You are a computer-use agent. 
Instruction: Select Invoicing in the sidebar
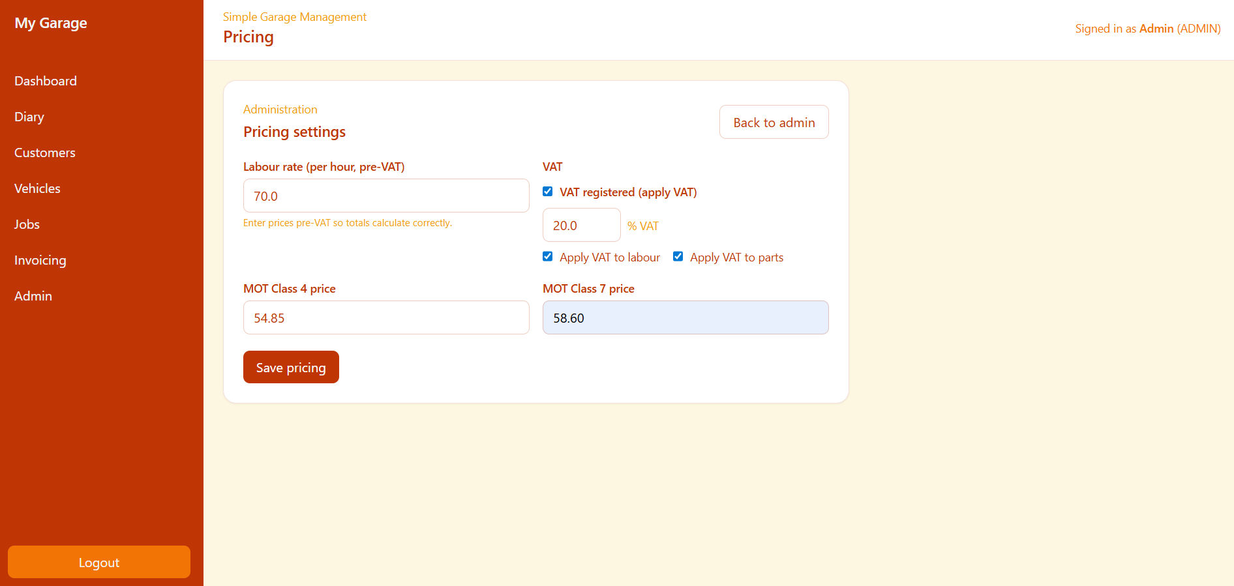click(40, 260)
